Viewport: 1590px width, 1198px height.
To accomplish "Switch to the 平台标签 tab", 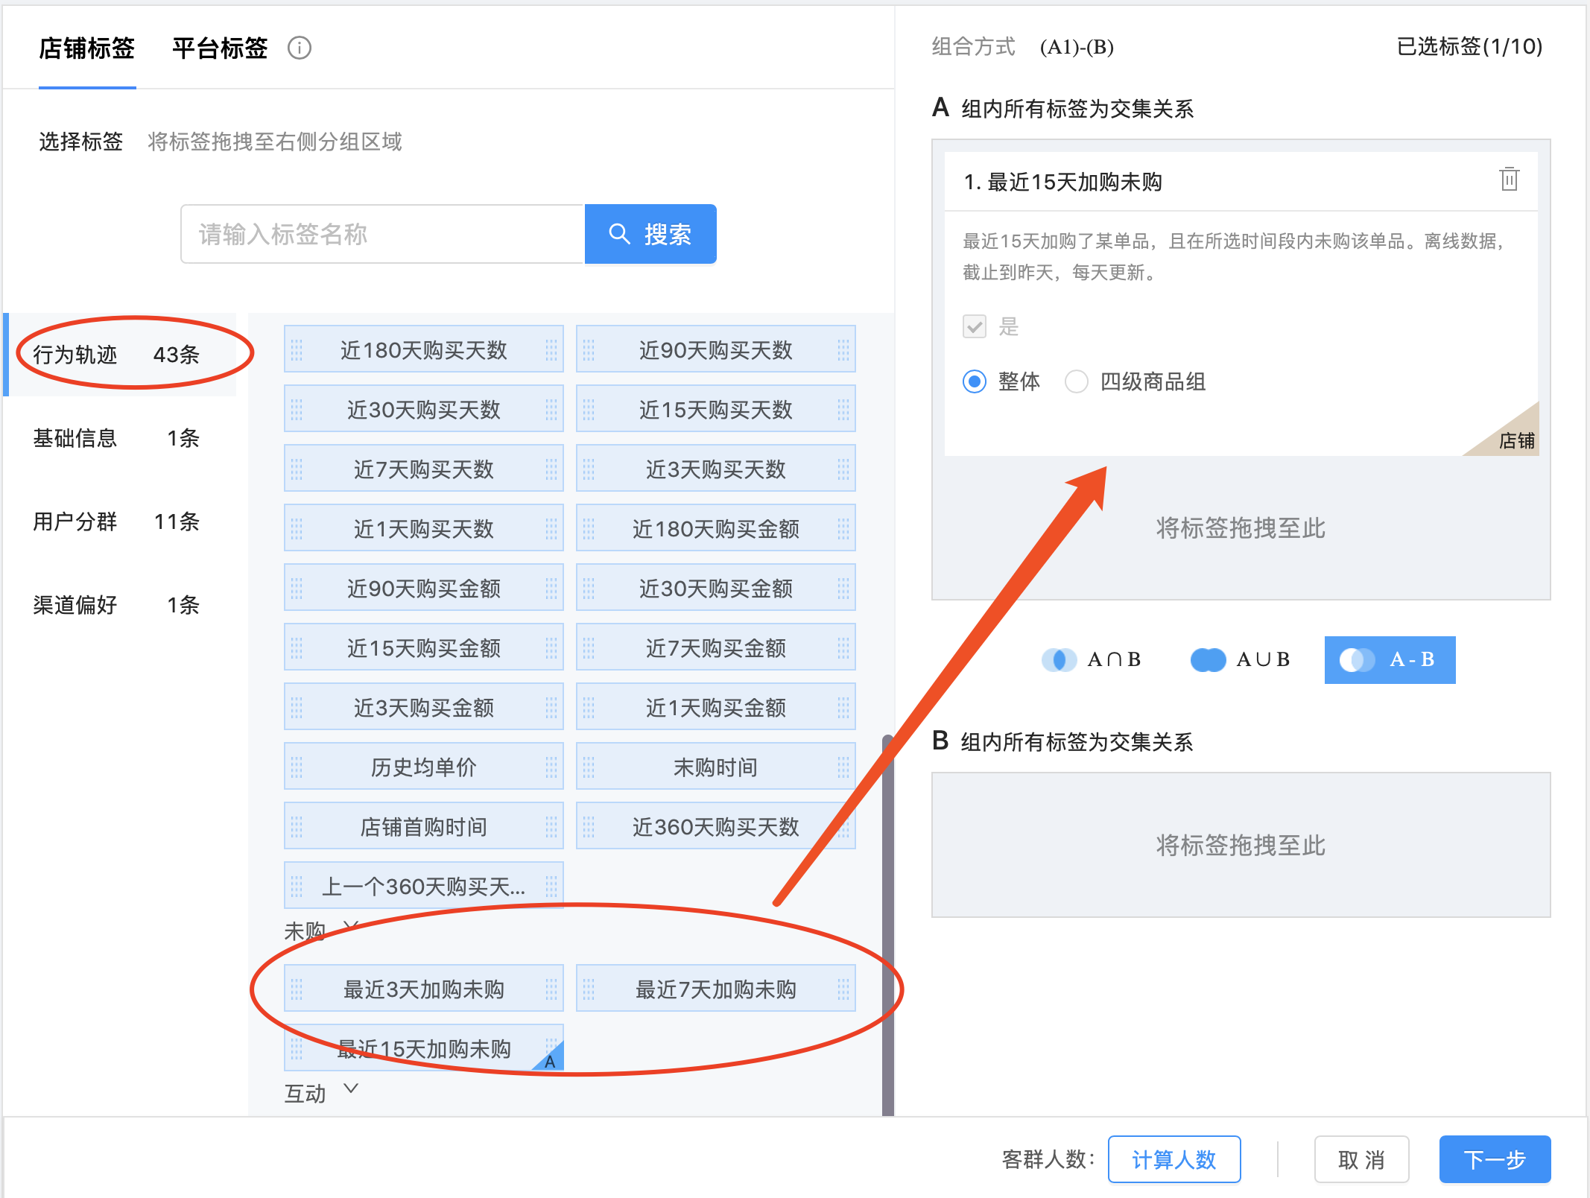I will (x=220, y=48).
